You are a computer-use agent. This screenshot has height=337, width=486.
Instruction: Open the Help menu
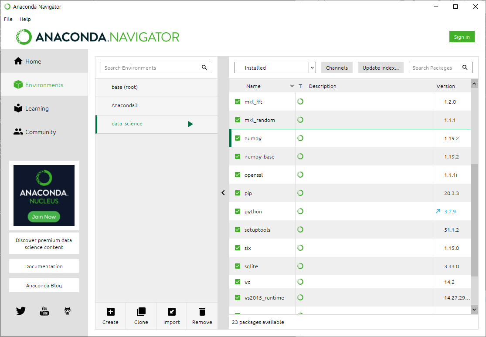pos(25,19)
